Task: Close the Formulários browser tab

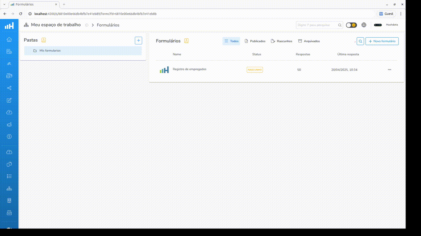Action: pyautogui.click(x=56, y=4)
